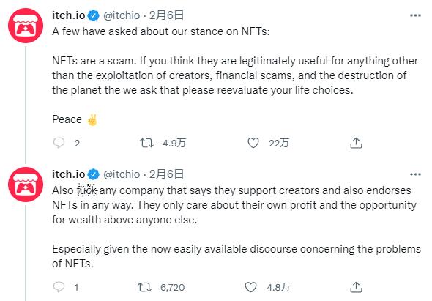This screenshot has height=301, width=432.
Task: Open itch.io display name on second tweet
Action: tap(69, 174)
